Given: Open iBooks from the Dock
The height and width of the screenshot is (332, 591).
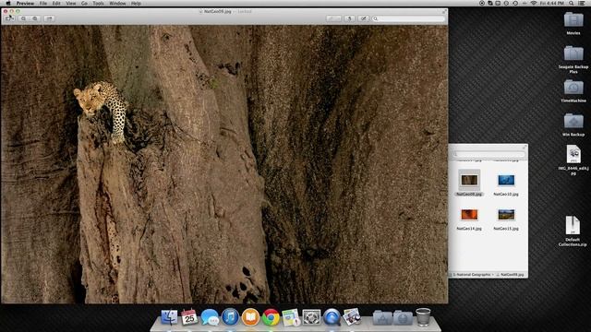Looking at the screenshot, I should 250,317.
